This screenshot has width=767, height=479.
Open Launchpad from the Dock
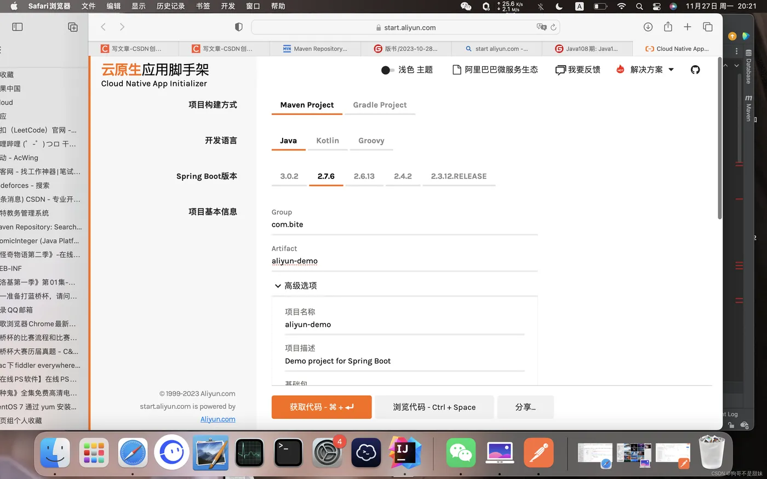pyautogui.click(x=94, y=453)
